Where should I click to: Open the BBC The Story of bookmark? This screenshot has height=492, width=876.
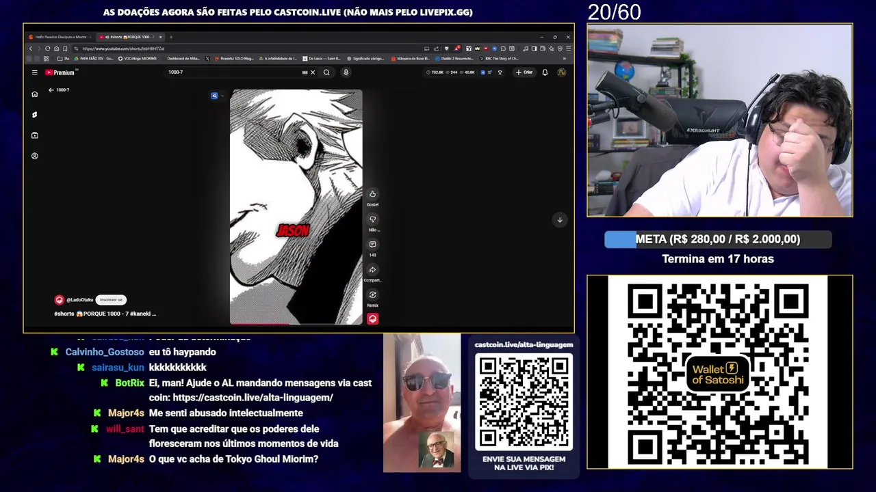[499, 59]
